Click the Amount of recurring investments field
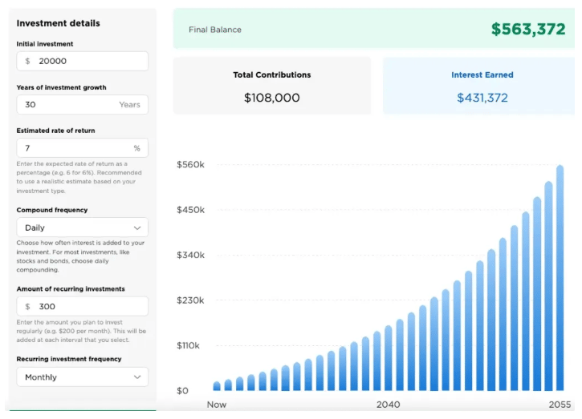582x419 pixels. 88,306
